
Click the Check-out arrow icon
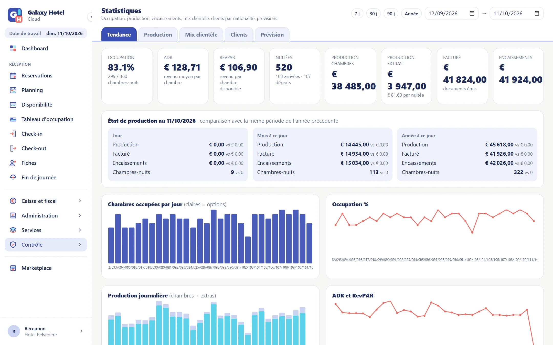[x=13, y=148]
